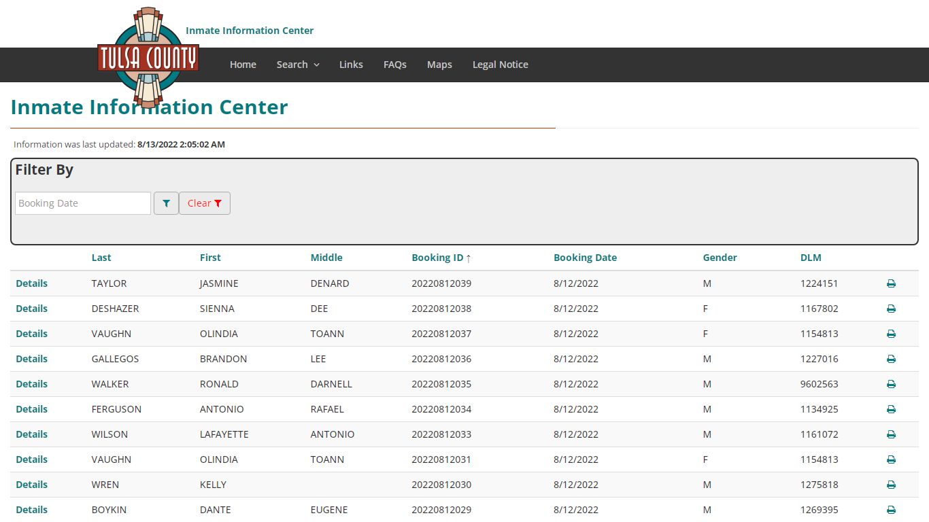Click the Inmate Information Center header link

[250, 31]
